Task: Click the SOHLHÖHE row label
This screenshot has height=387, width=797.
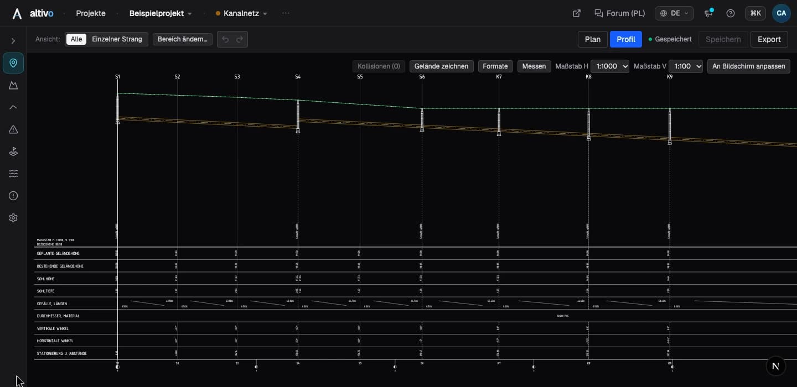Action: (x=46, y=279)
